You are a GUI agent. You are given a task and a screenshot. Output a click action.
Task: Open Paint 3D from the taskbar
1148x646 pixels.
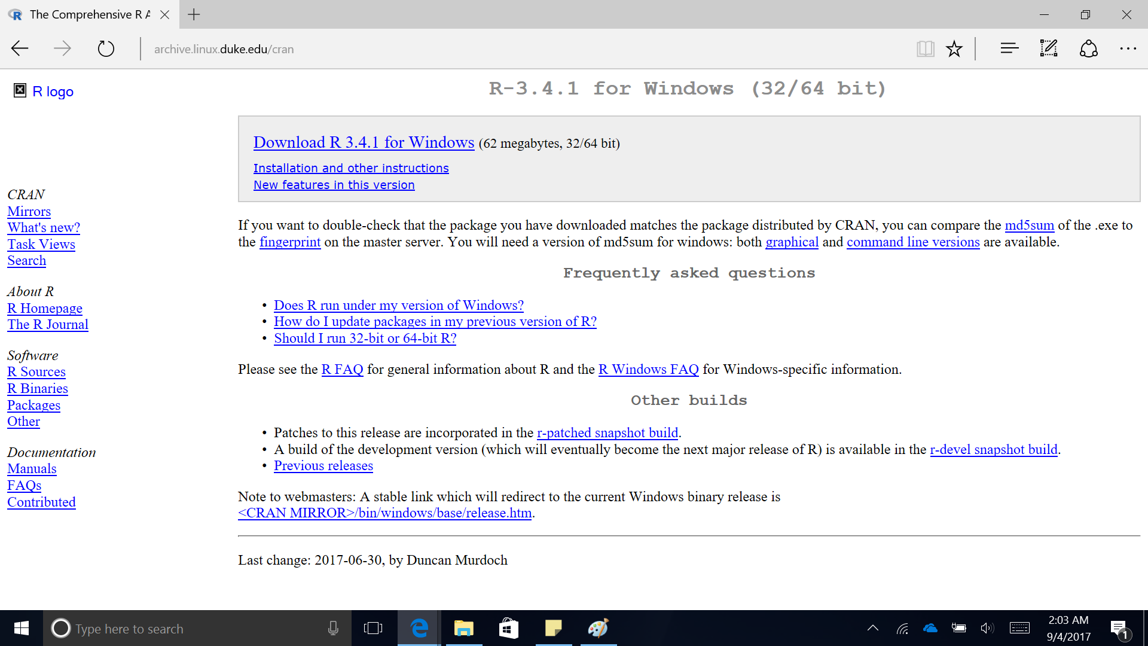pos(598,628)
